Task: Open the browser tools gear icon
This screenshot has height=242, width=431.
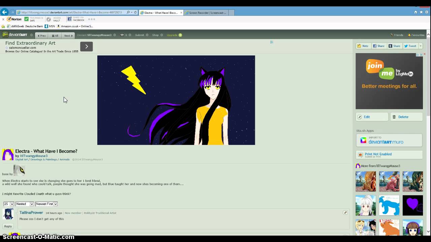Action: point(427,12)
